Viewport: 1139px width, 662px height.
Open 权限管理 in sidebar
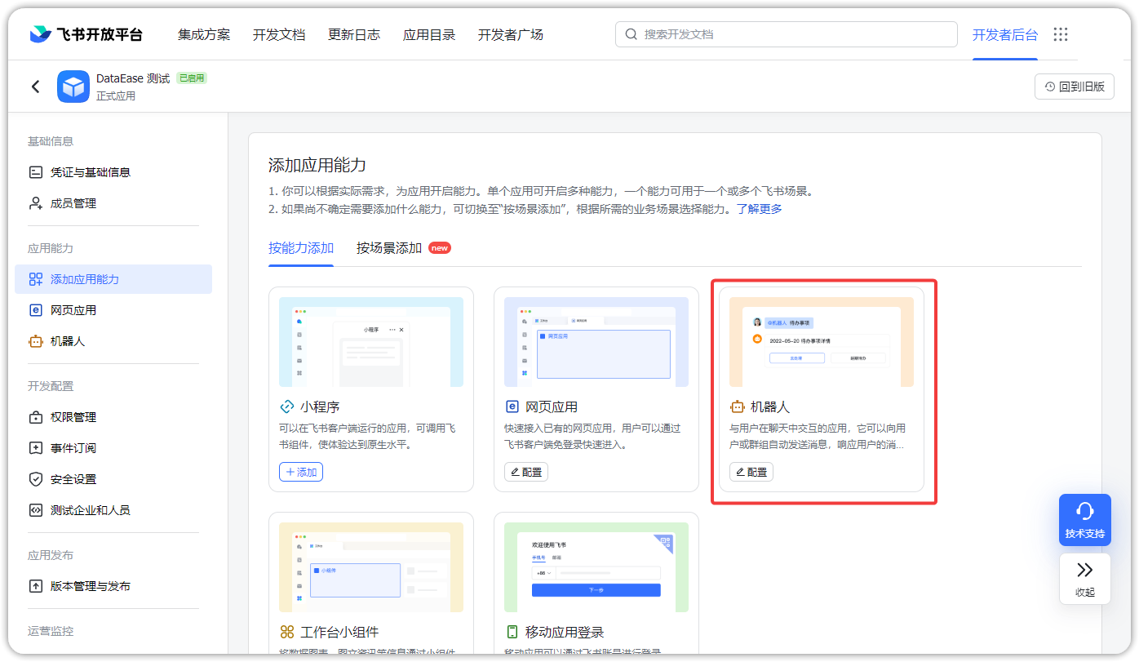(x=113, y=417)
